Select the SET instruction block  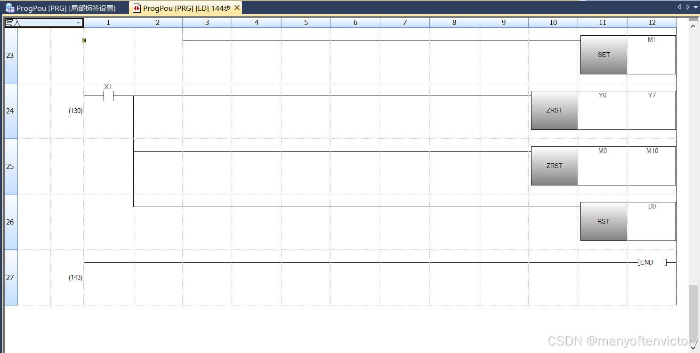[603, 55]
